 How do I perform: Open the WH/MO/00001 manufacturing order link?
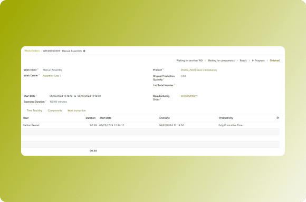[x=189, y=96]
